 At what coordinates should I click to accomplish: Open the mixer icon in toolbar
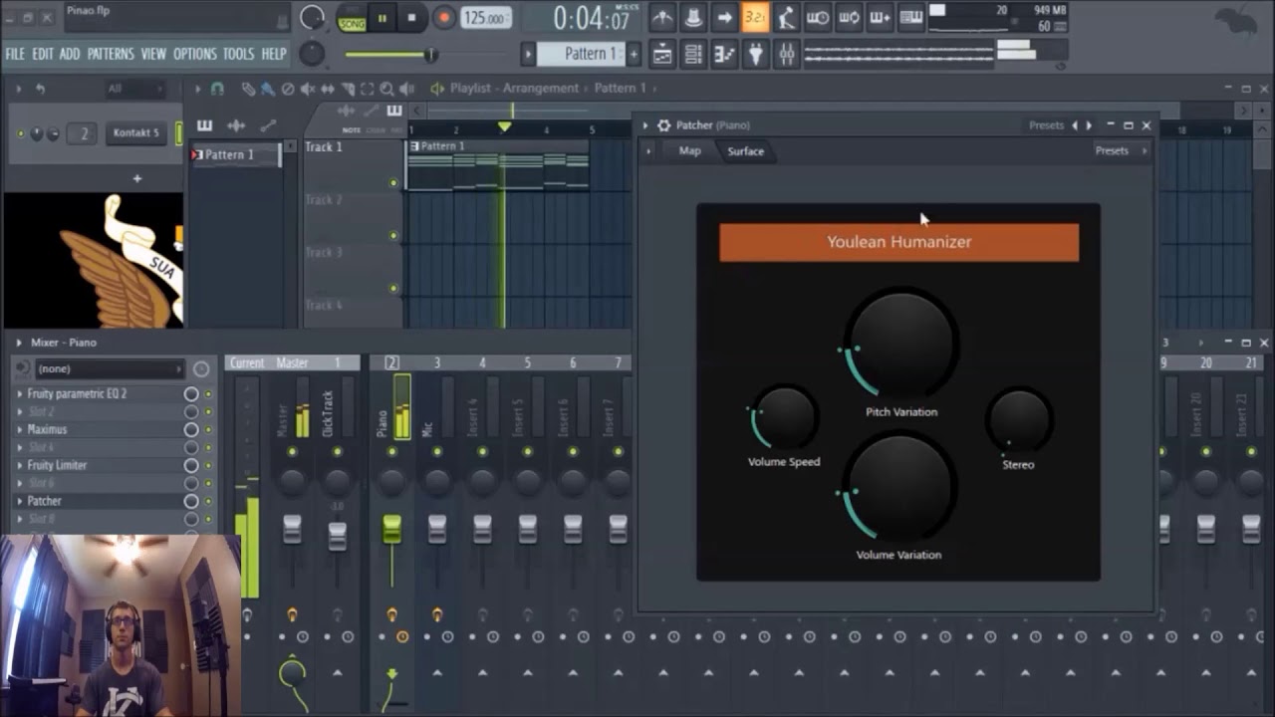pos(786,54)
